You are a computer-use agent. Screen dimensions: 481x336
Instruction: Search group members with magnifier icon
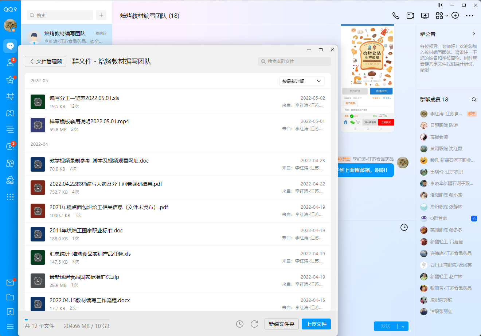click(474, 100)
